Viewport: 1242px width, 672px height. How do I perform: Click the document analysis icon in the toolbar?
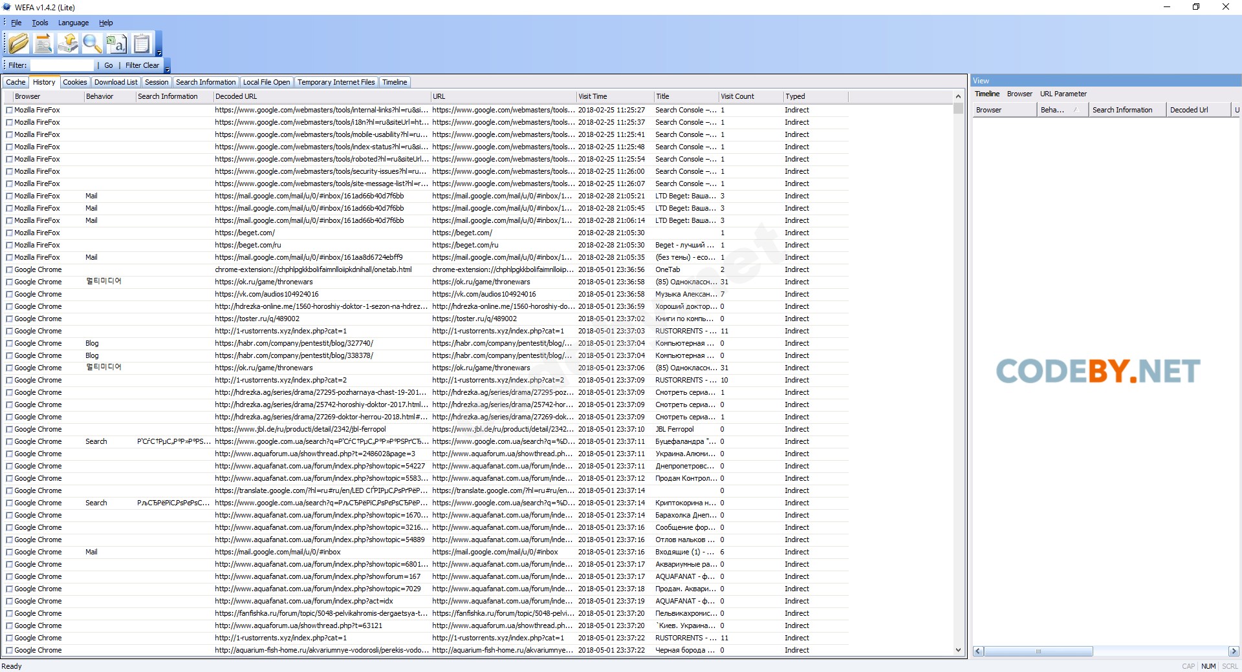point(43,43)
